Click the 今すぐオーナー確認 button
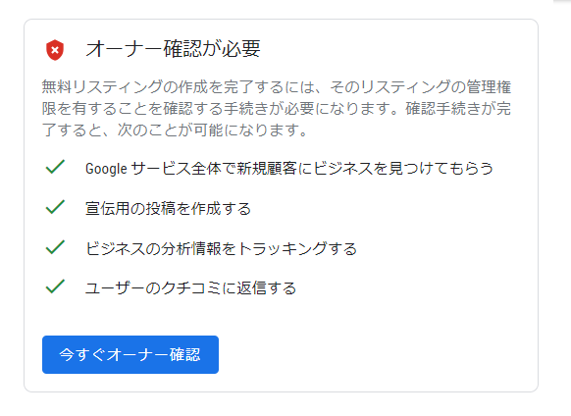 pos(130,354)
